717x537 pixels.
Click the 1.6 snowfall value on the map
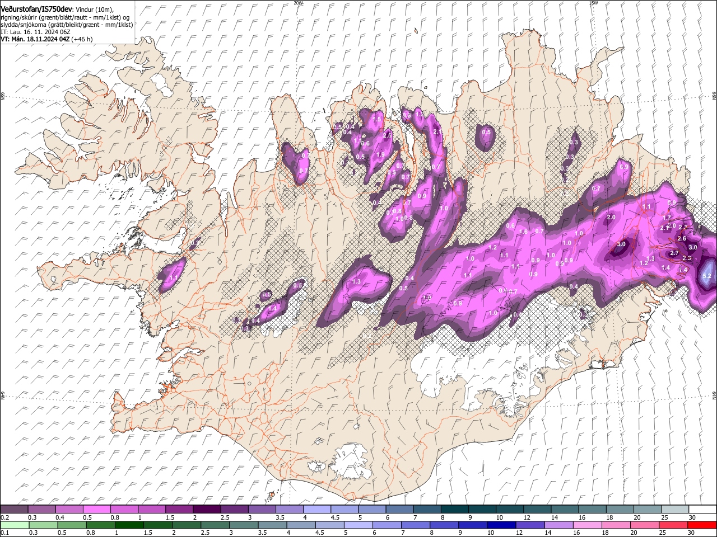pyautogui.click(x=523, y=232)
